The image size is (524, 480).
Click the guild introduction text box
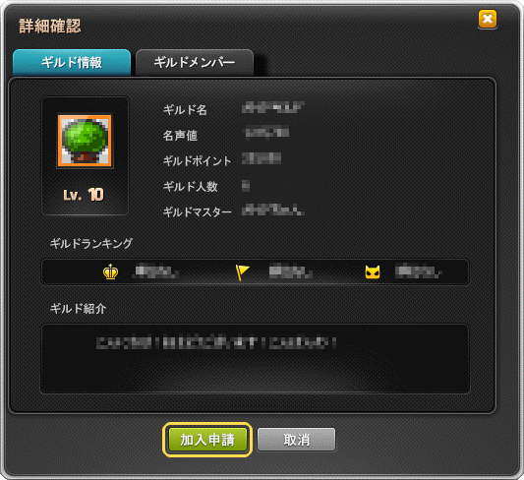tap(255, 359)
